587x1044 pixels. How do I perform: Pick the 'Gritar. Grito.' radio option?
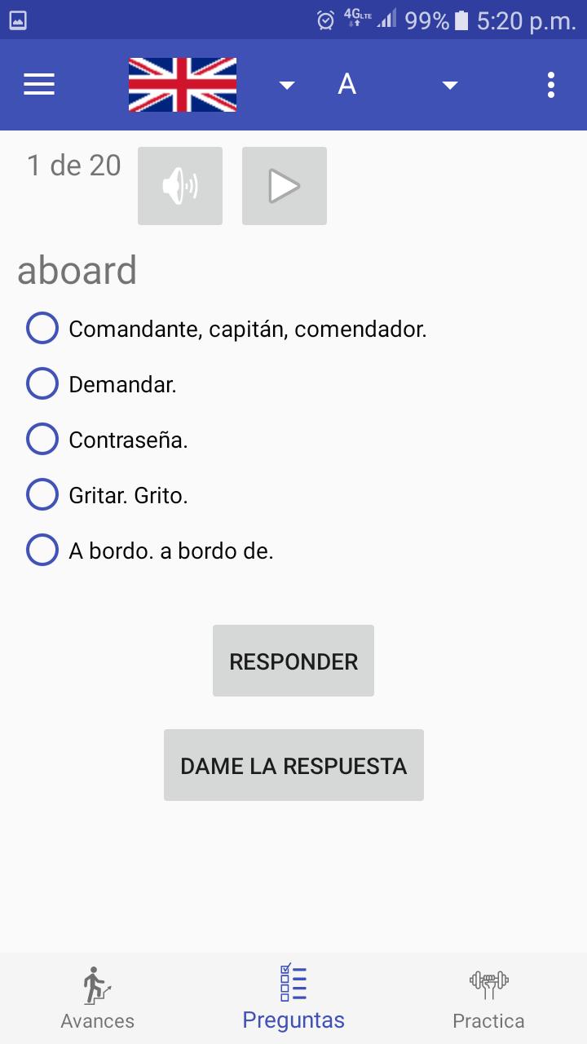(x=108, y=495)
